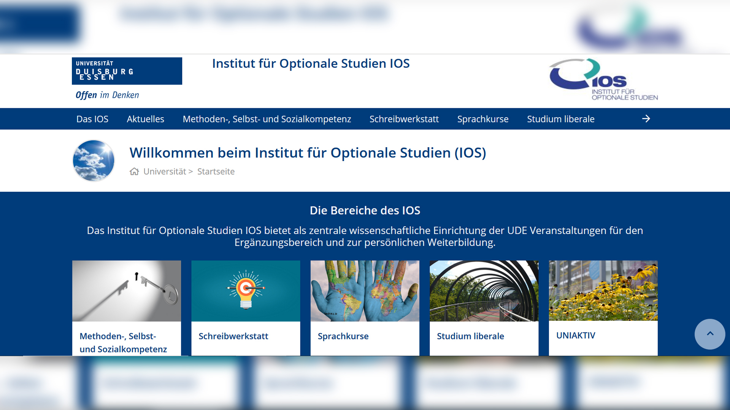Click the round sky globe image
This screenshot has height=410, width=730.
pyautogui.click(x=94, y=161)
